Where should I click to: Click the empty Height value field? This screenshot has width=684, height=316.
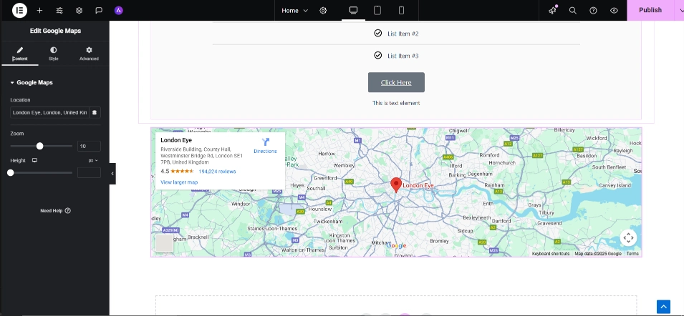[x=89, y=173]
